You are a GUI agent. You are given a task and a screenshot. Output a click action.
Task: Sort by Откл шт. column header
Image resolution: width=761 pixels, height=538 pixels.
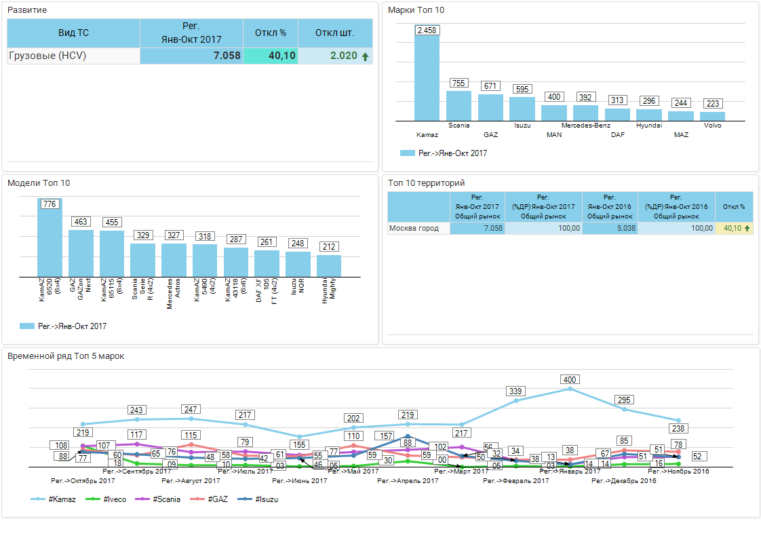[x=335, y=33]
